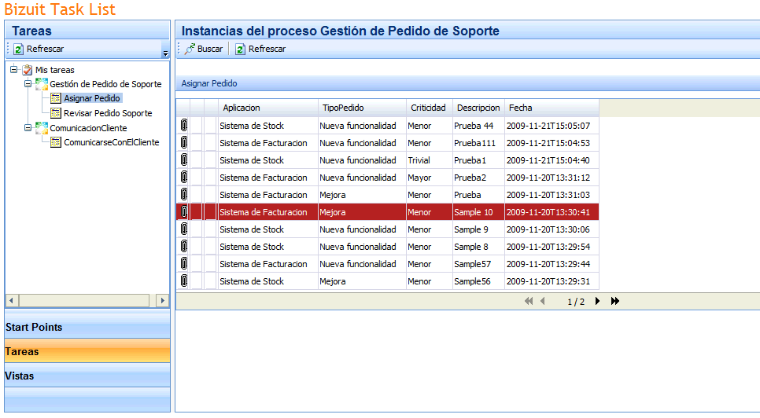
Task: Sort by the Criticidad column header
Action: coord(428,108)
